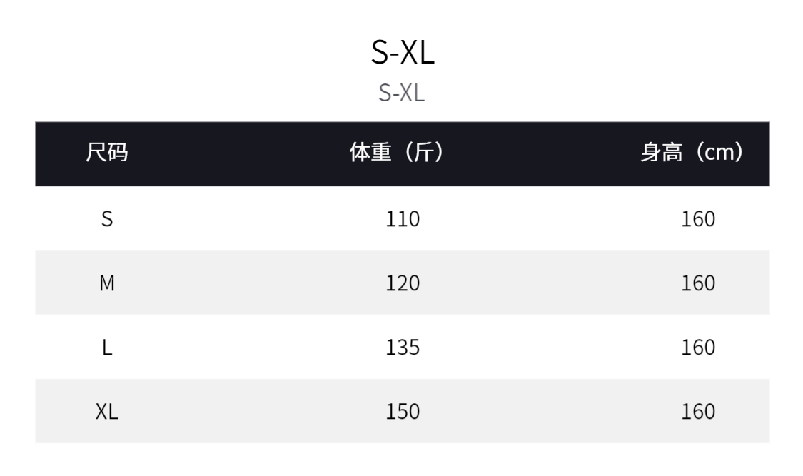
Task: Click the weight value 110
Action: pos(403,218)
